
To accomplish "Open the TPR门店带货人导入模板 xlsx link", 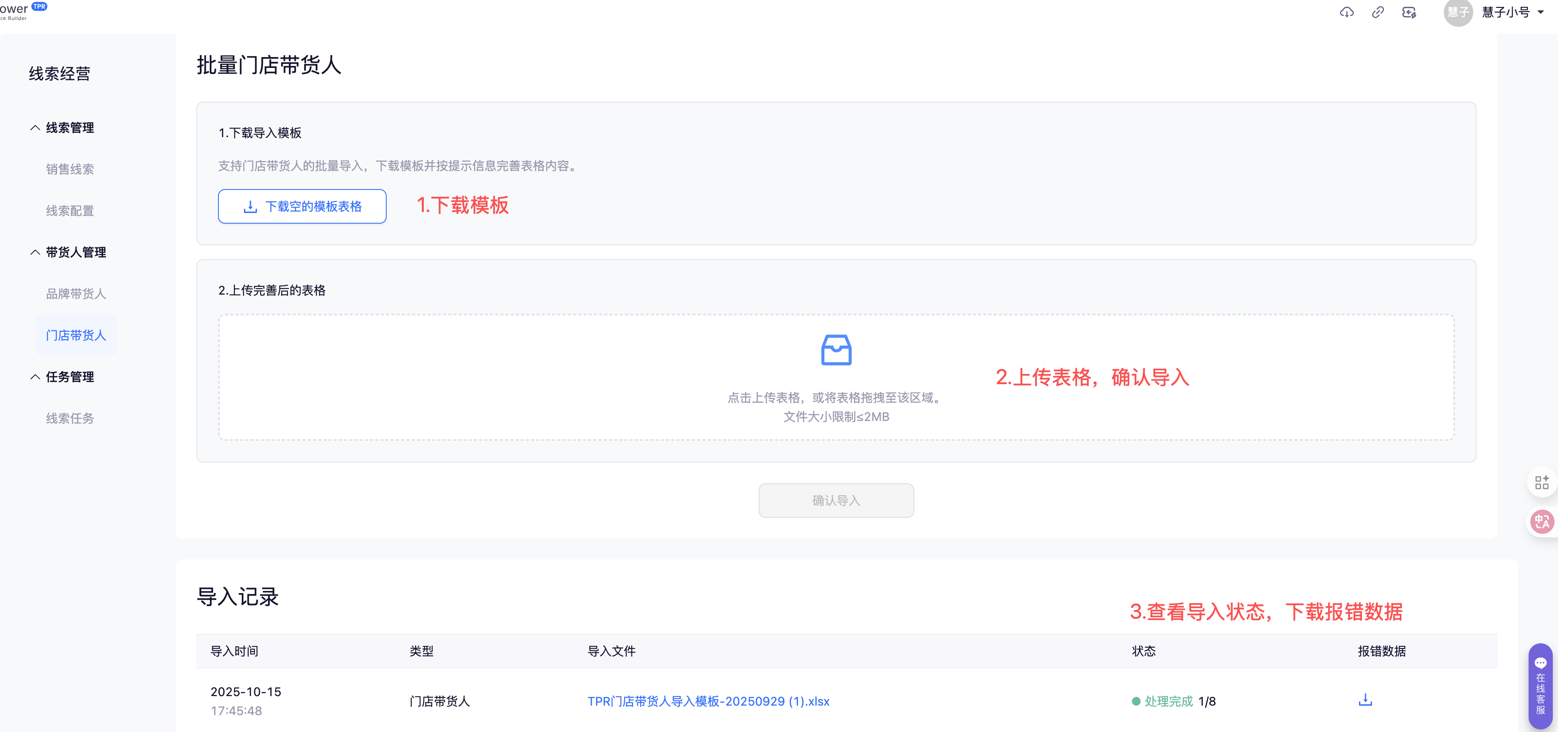I will pos(708,701).
